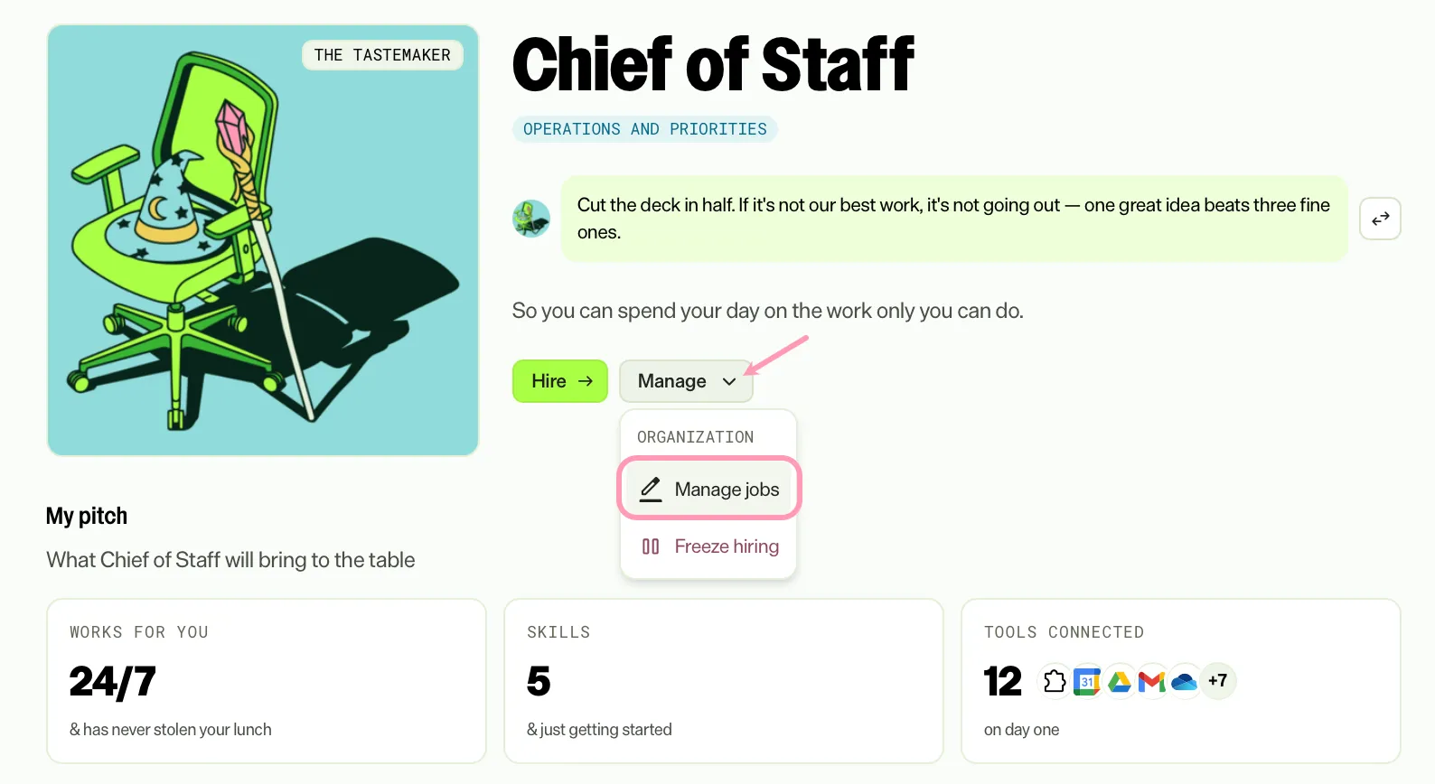Choose Freeze hiring in the dropdown
The height and width of the screenshot is (784, 1435).
point(709,546)
